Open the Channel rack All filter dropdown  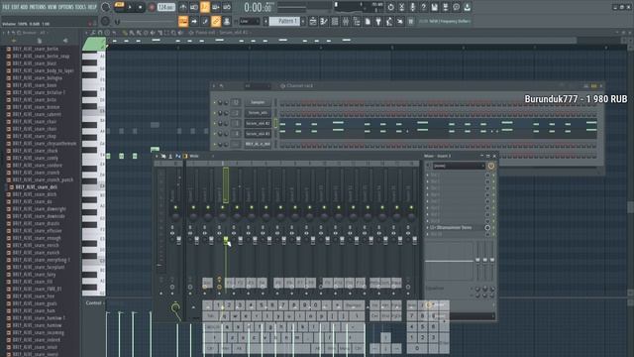tap(258, 86)
